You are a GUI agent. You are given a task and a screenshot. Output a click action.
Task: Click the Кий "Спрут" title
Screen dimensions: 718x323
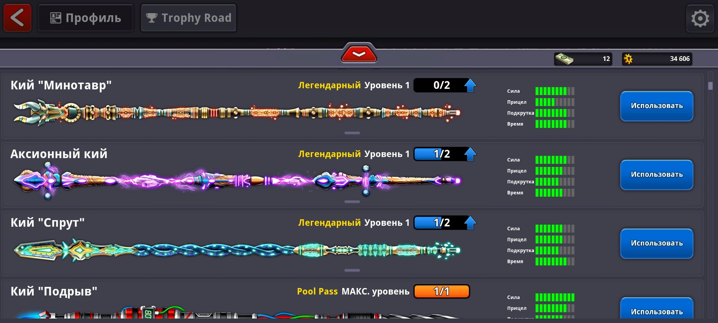coord(48,223)
